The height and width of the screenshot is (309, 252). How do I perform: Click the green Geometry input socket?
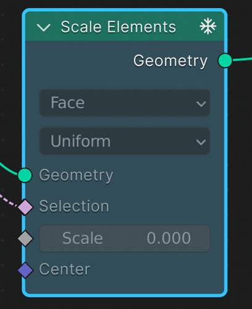click(25, 175)
